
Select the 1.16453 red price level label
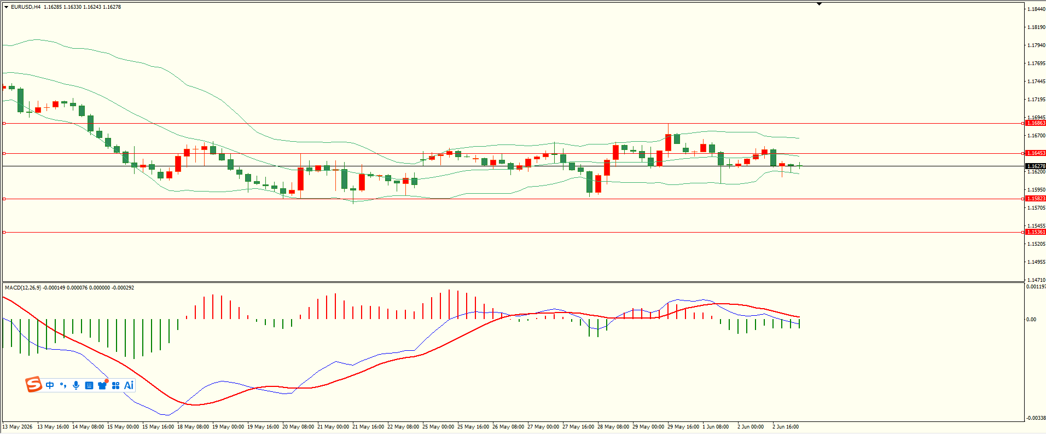(1036, 153)
